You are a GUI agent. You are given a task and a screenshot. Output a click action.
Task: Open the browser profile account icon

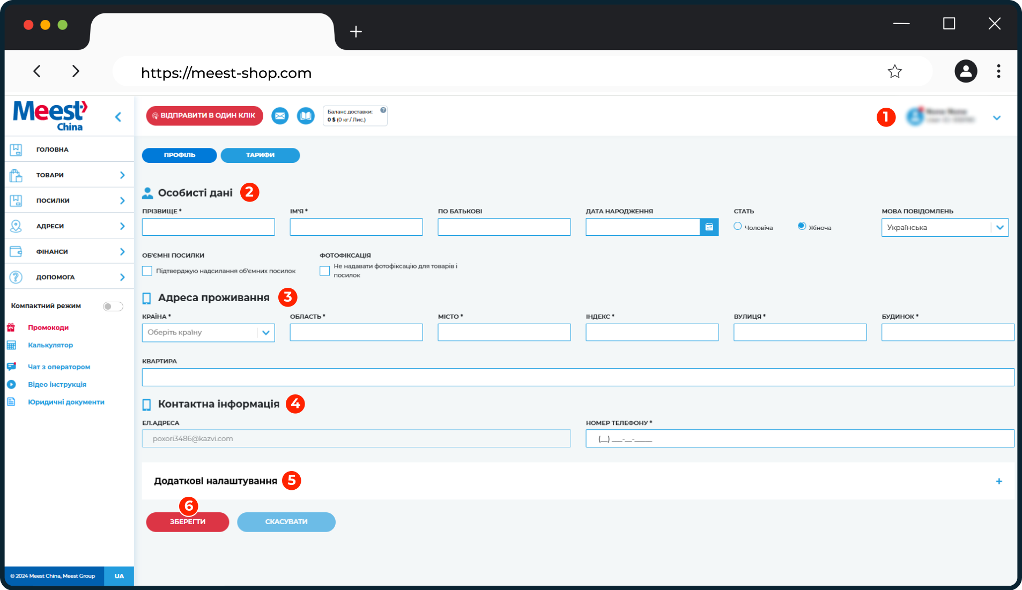point(966,71)
